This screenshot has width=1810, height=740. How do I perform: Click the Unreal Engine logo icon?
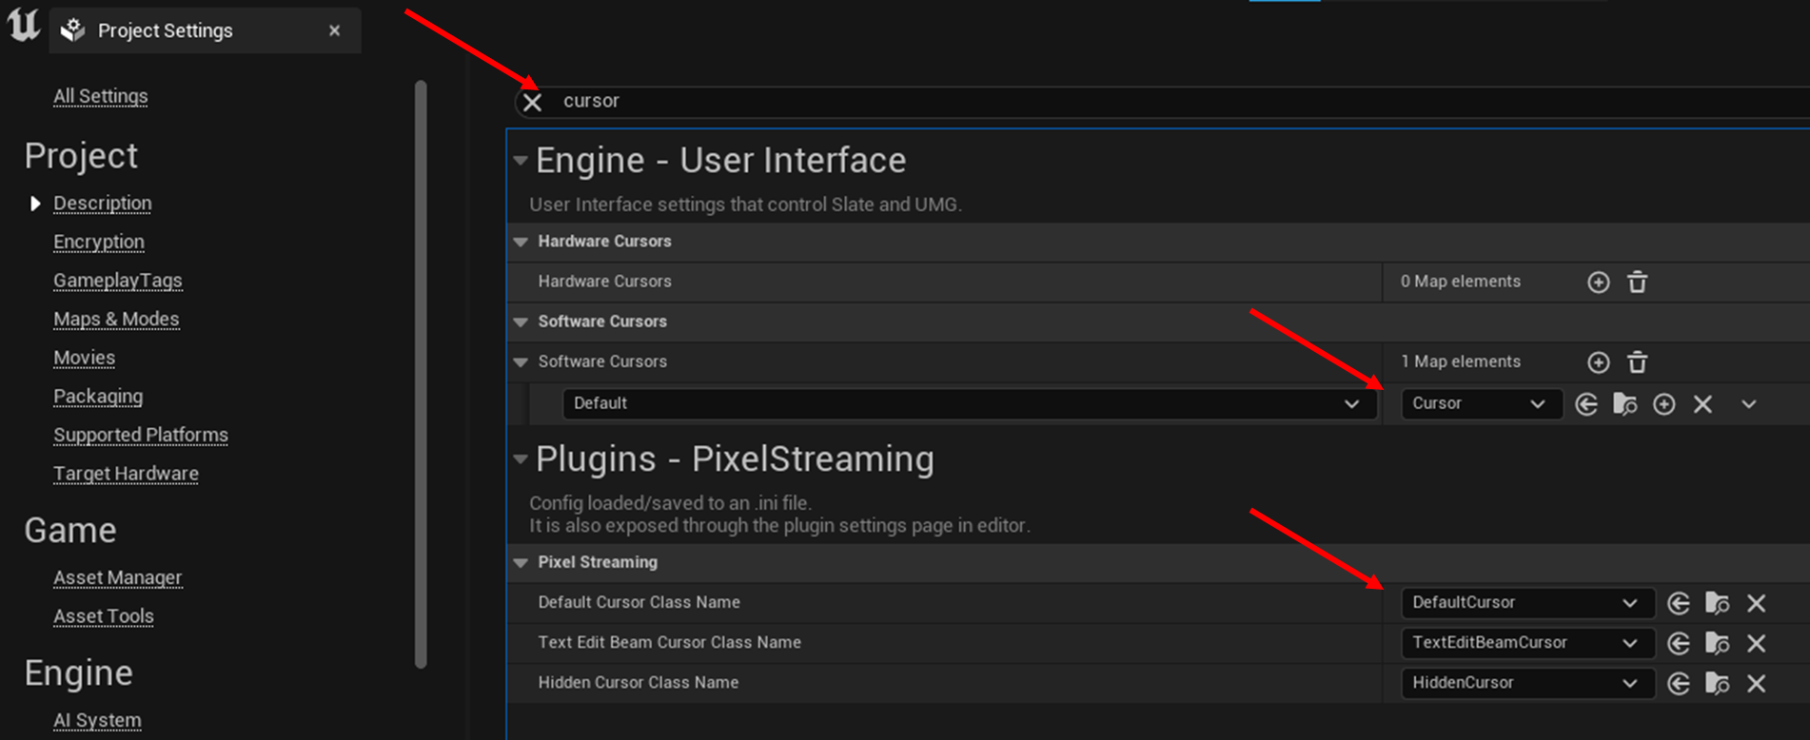tap(23, 25)
